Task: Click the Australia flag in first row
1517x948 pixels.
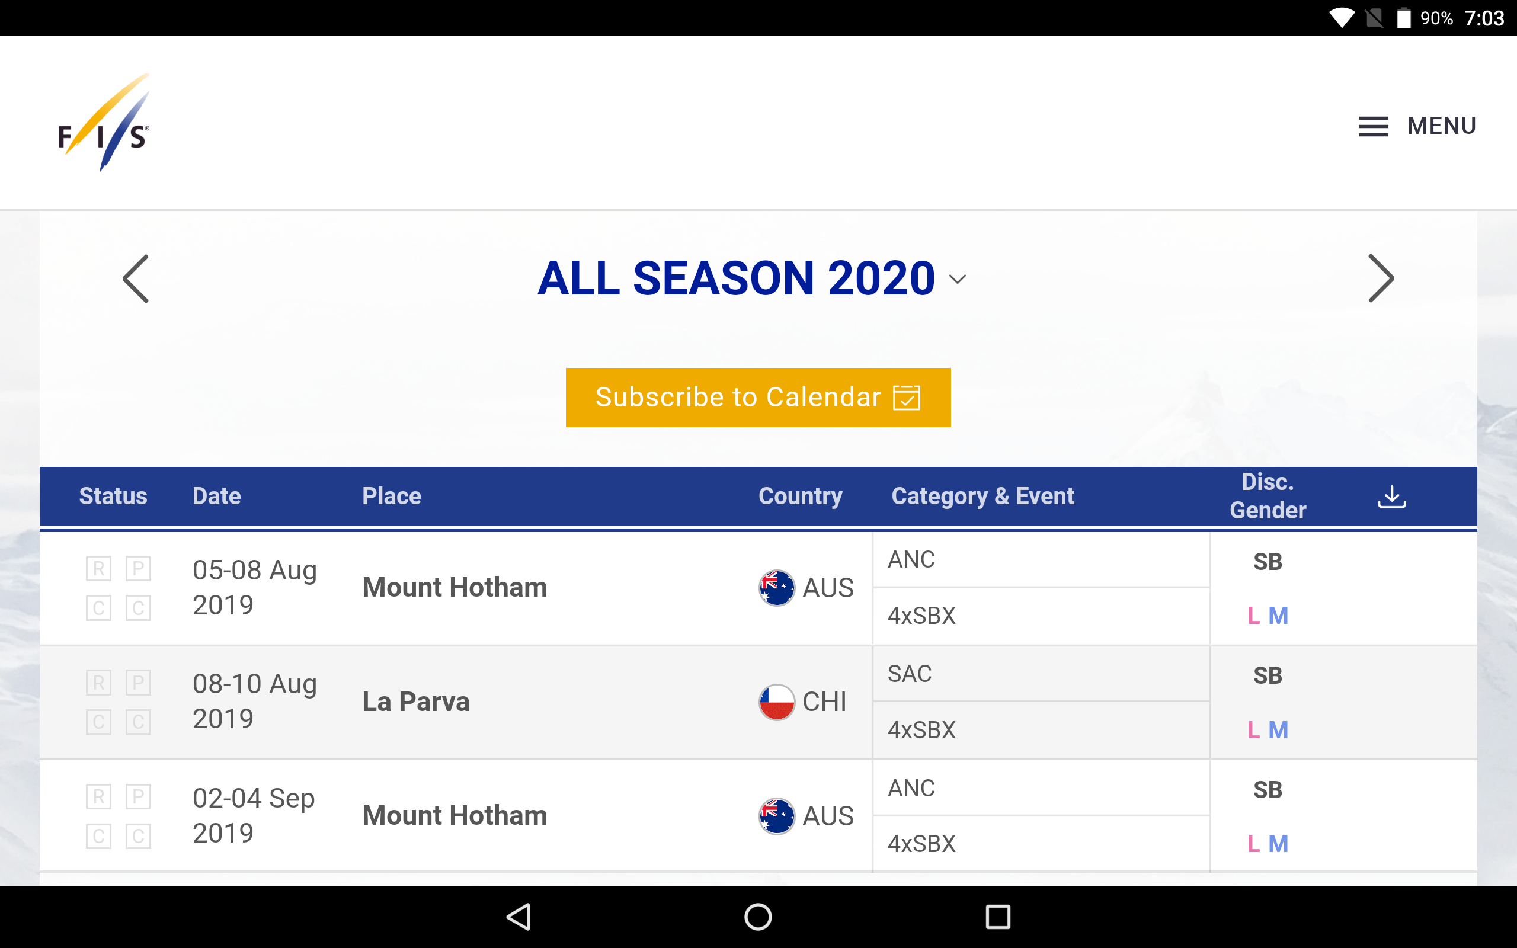Action: pos(777,588)
